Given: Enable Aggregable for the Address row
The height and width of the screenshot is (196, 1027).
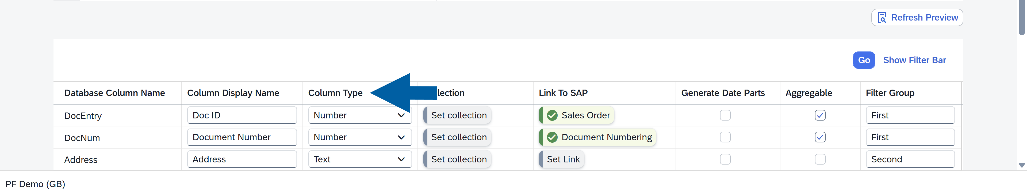Looking at the screenshot, I should (x=820, y=159).
